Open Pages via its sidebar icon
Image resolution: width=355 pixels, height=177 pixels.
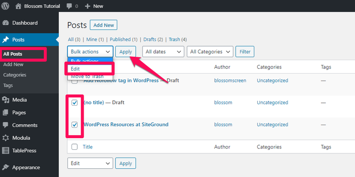6,113
